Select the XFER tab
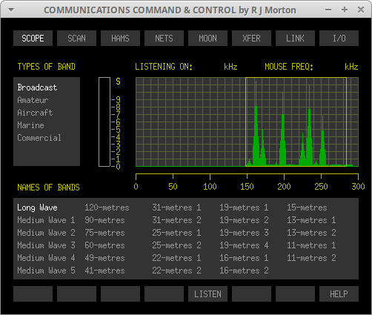The image size is (372, 315). 251,39
